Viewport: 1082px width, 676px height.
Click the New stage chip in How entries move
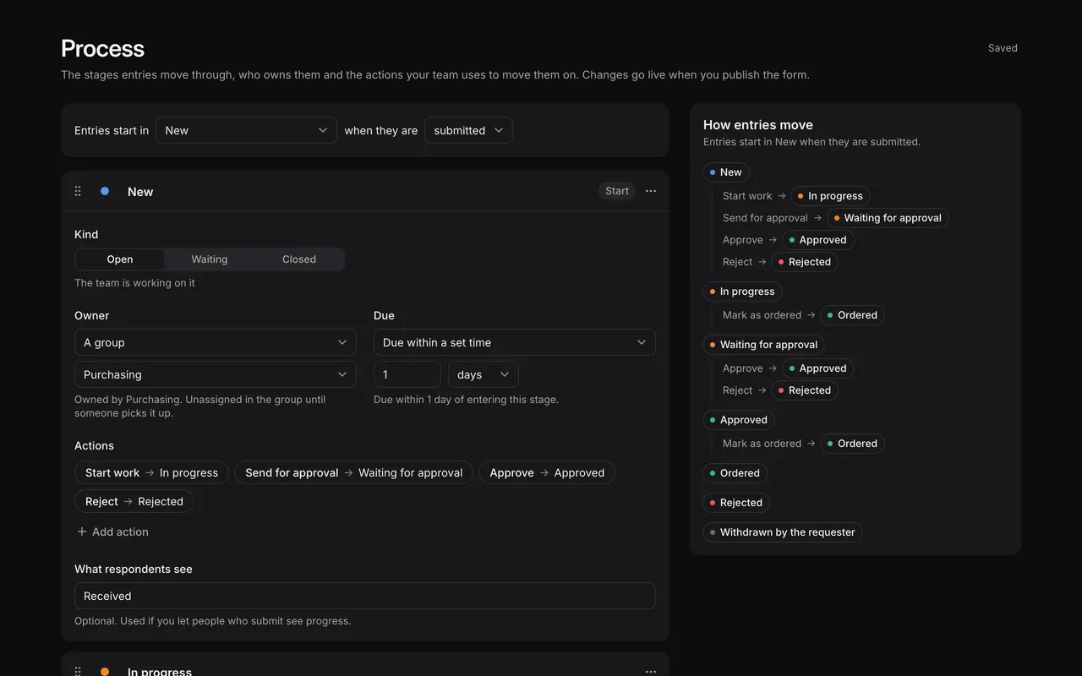coord(726,172)
